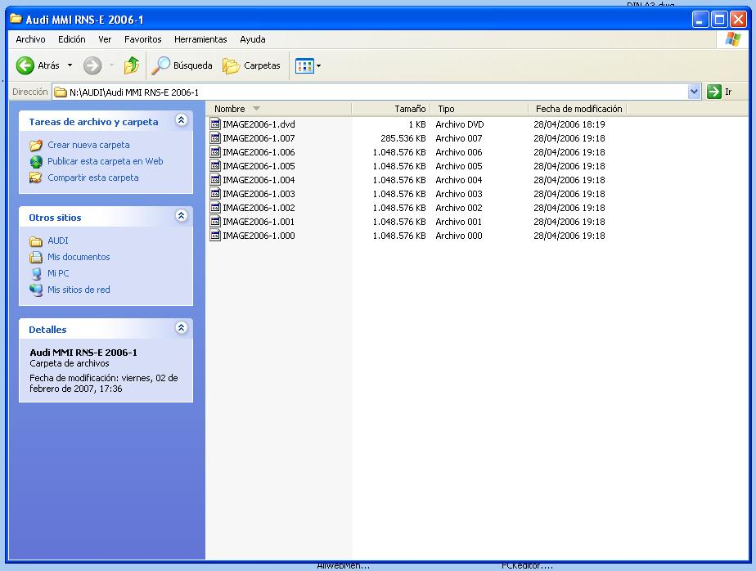Open the Favoritos menu

142,39
